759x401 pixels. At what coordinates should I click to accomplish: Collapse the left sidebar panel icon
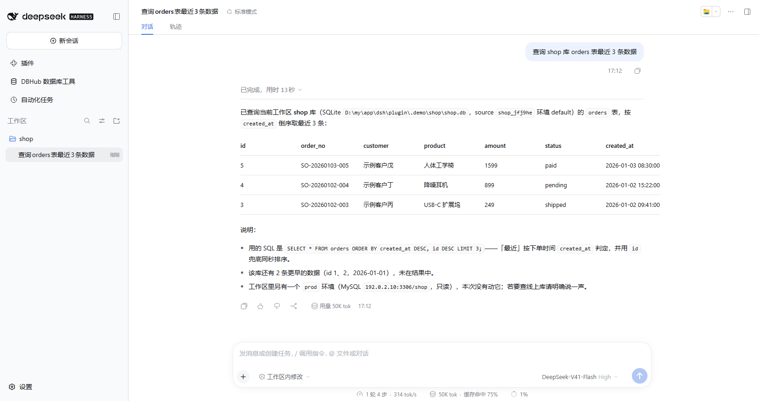(117, 16)
